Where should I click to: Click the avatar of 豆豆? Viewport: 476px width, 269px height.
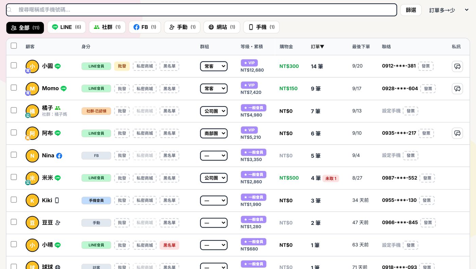coord(32,223)
